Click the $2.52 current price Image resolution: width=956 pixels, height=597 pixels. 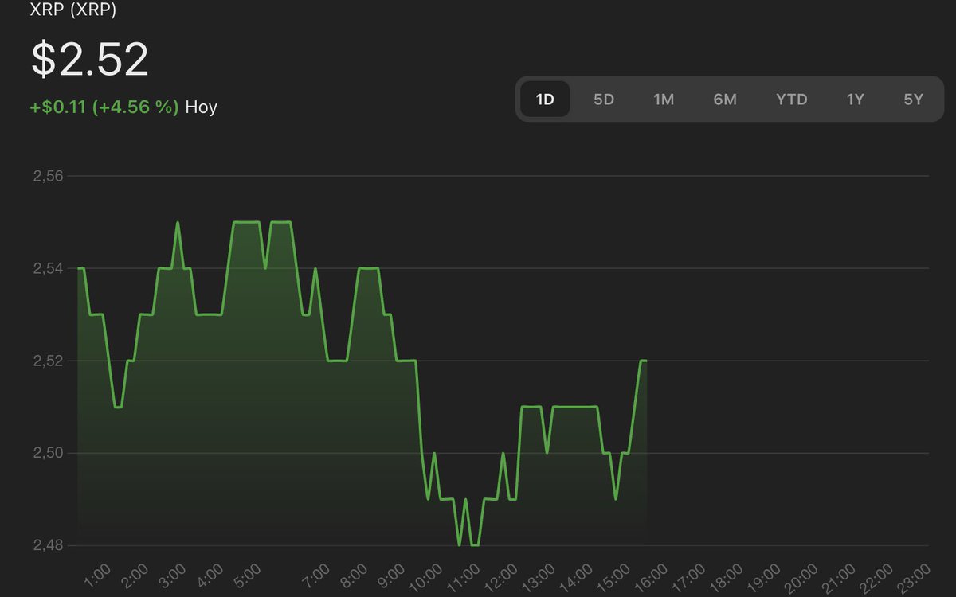(90, 60)
